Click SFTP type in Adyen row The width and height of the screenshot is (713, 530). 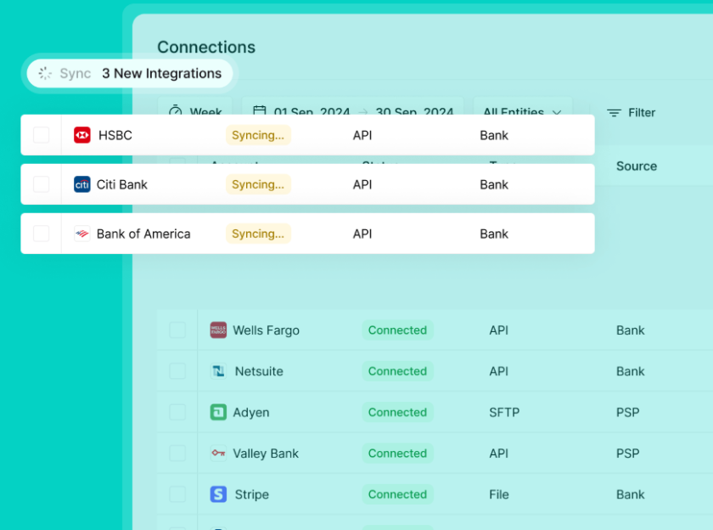(x=504, y=412)
